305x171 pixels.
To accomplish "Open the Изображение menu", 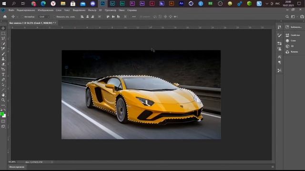I will point(46,10).
